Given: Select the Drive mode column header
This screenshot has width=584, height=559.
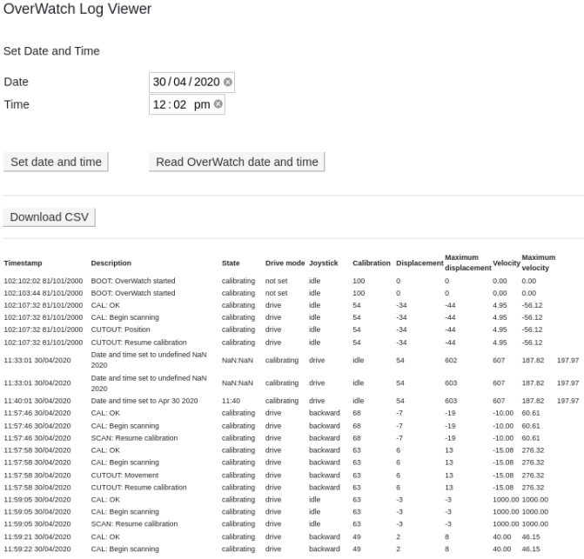Looking at the screenshot, I should tap(285, 263).
